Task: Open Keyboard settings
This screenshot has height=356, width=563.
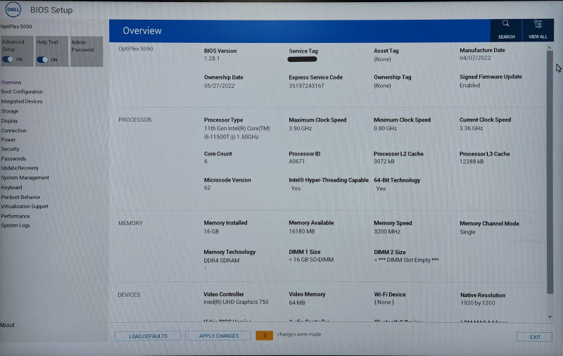Action: pos(11,187)
